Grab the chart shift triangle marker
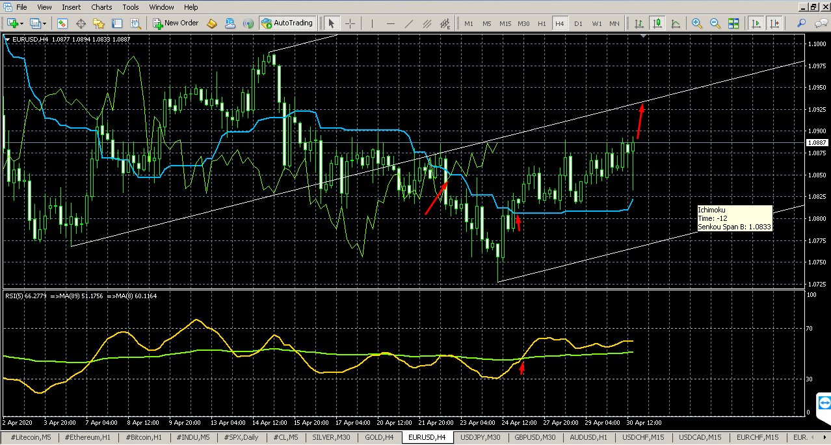Image resolution: width=831 pixels, height=445 pixels. point(644,37)
